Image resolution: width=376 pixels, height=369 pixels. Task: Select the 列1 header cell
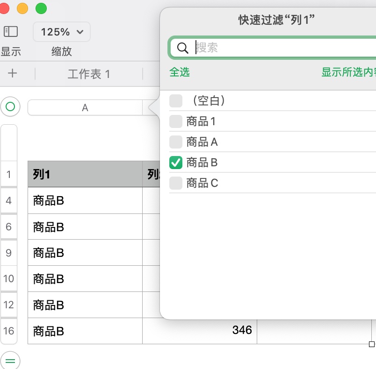[x=85, y=174]
